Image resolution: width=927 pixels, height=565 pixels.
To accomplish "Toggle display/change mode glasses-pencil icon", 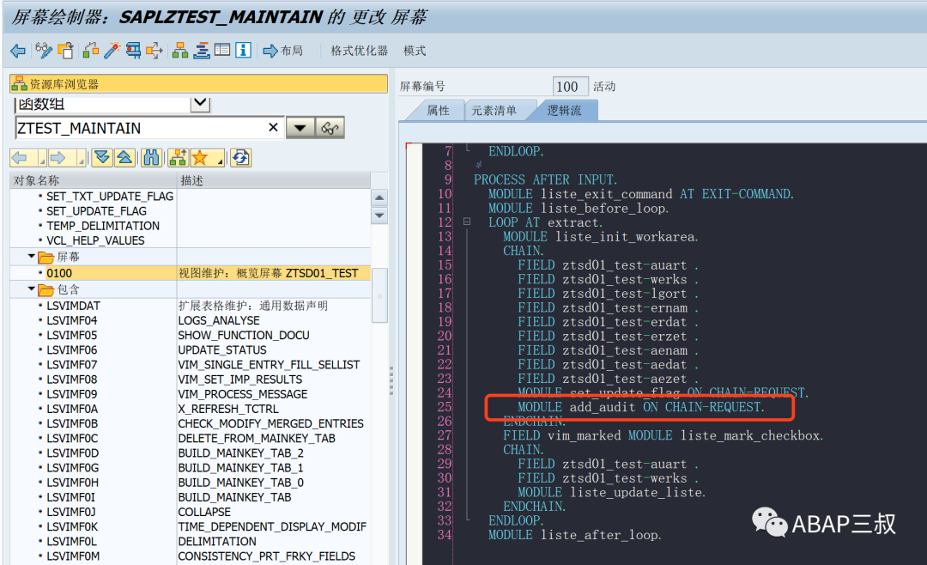I will (x=43, y=51).
